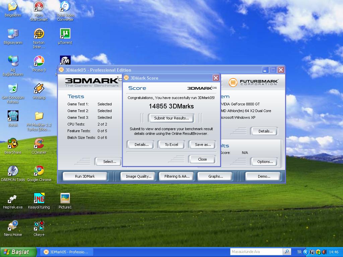Viewport: 343px width, 257px height.
Task: Click the Batch Size Tests label
Action: tap(81, 138)
